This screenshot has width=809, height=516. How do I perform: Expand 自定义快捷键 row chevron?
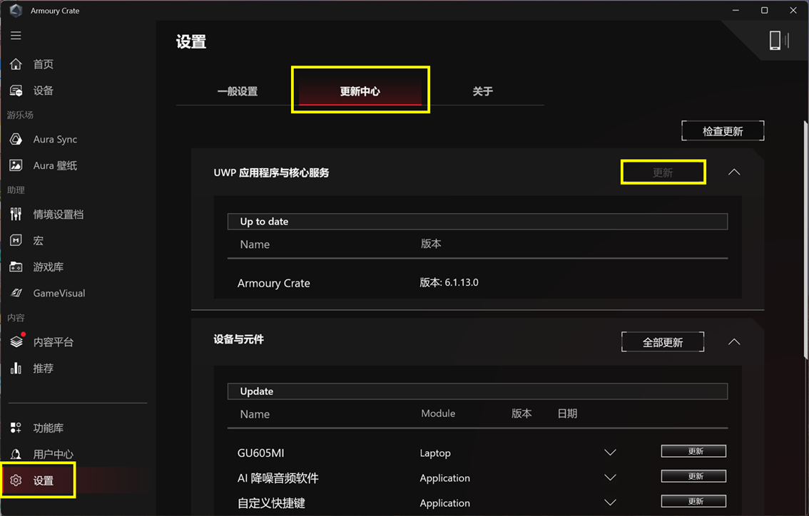coord(611,502)
